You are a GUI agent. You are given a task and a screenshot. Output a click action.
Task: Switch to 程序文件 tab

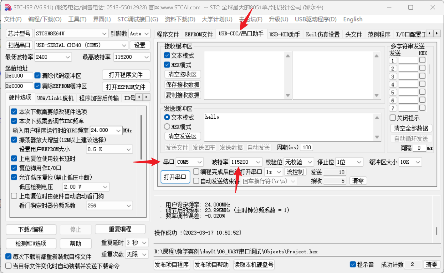pos(168,34)
